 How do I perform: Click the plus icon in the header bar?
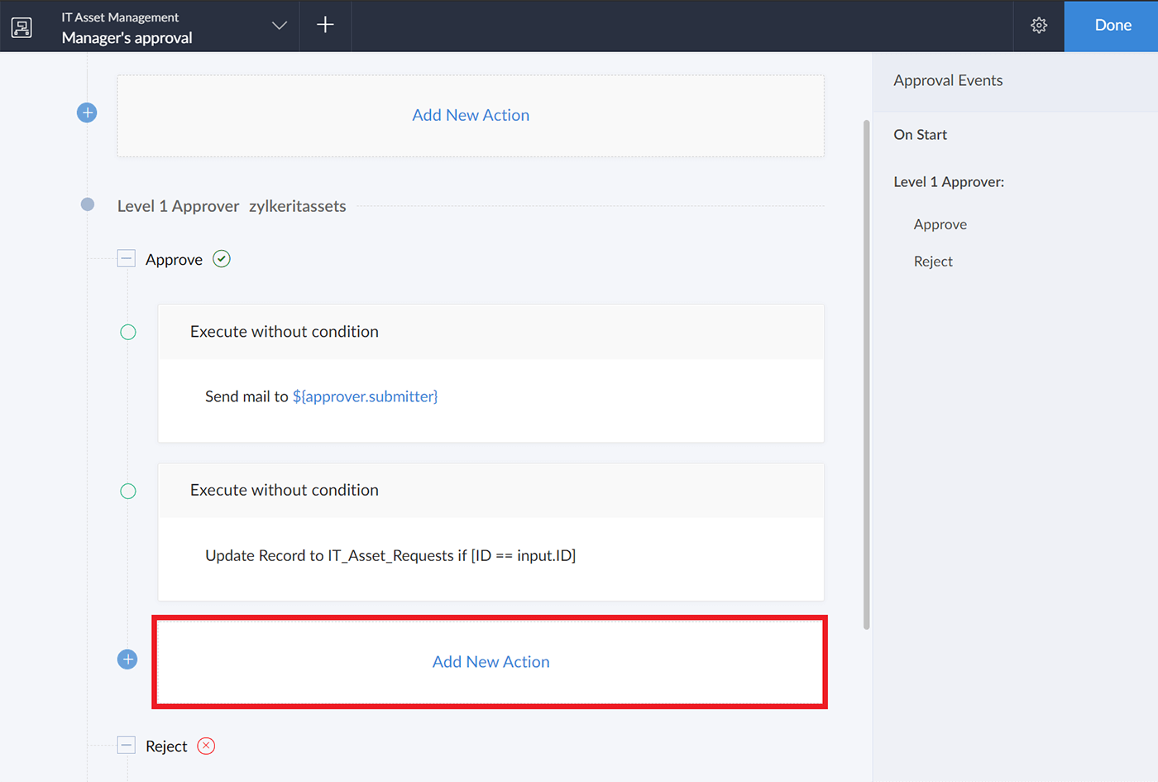pos(324,26)
